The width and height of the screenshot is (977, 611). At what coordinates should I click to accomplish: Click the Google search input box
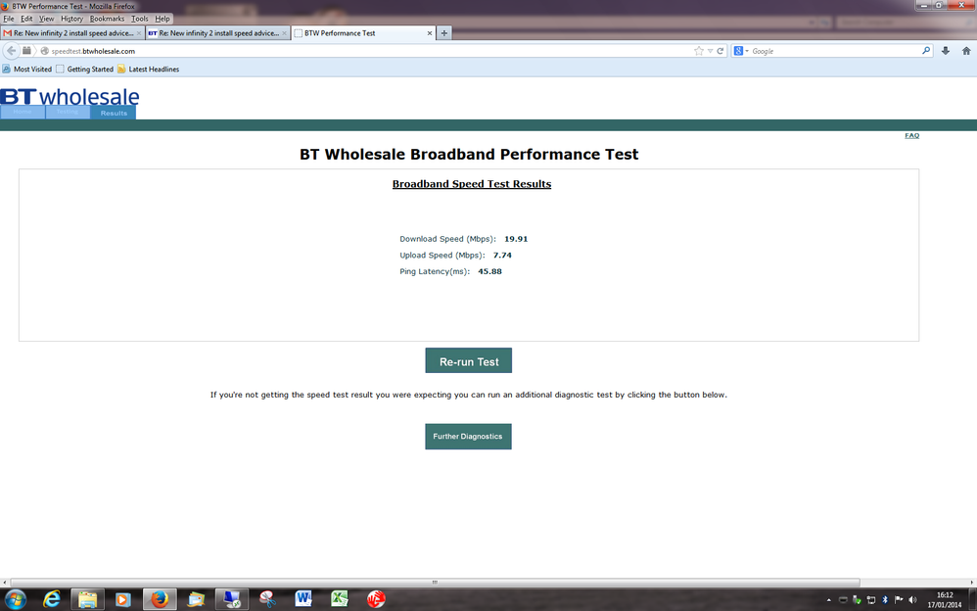(835, 51)
